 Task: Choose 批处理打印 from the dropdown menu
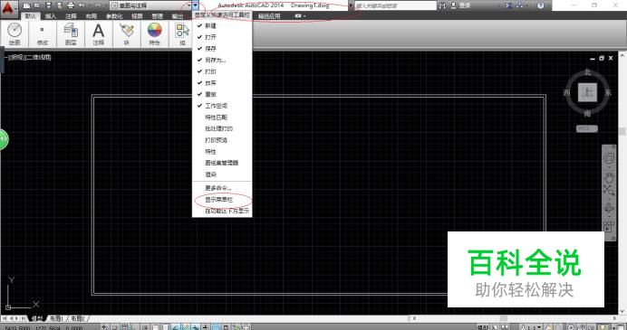point(222,129)
